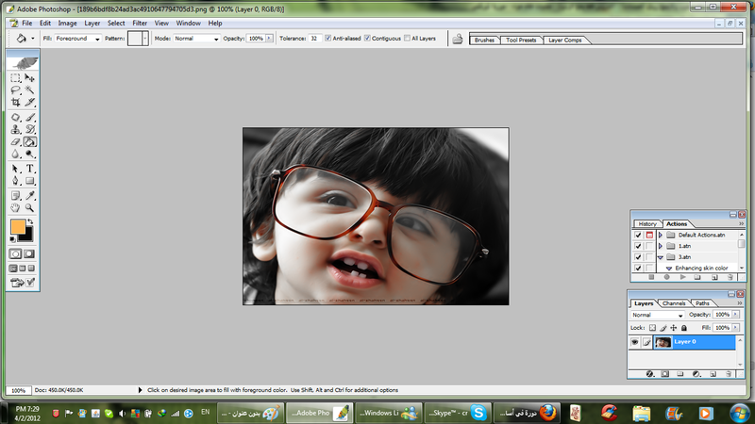Click the orange foreground color swatch
Screen dimensions: 755x424
pos(18,227)
